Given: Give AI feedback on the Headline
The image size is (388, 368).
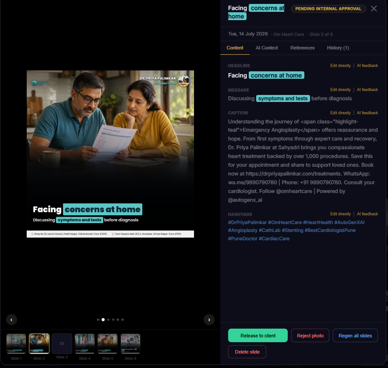Looking at the screenshot, I should coord(367,66).
